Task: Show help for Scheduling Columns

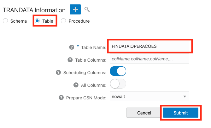Action: pyautogui.click(x=58, y=72)
